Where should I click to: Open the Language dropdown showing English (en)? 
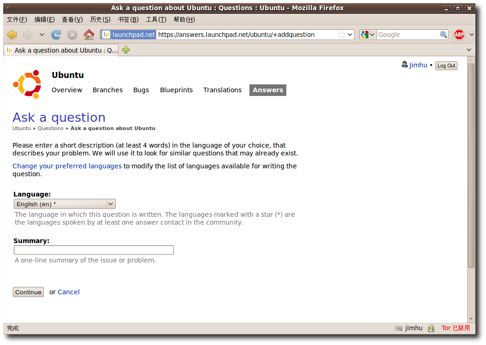[x=65, y=204]
